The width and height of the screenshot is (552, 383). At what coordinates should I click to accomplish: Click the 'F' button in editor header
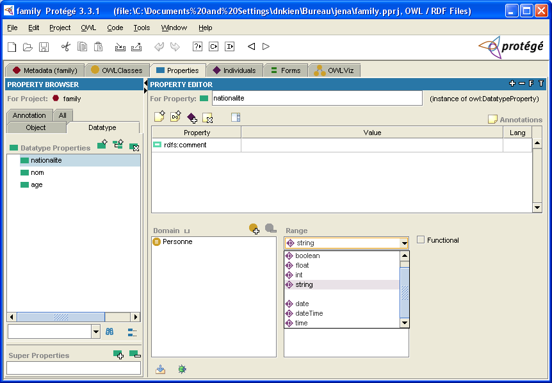[532, 83]
